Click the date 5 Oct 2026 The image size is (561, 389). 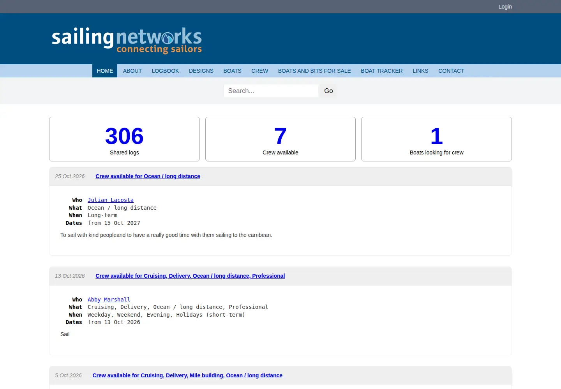[x=68, y=375]
